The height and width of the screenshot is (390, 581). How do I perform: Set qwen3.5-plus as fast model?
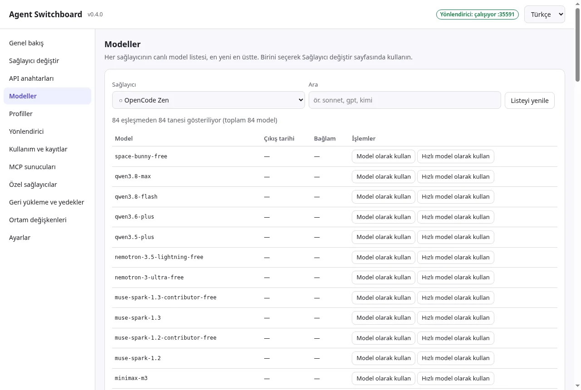(456, 237)
